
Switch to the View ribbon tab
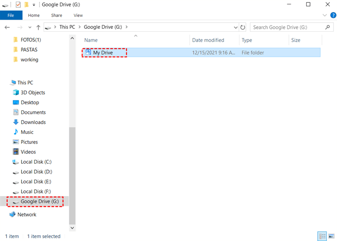[x=78, y=15]
